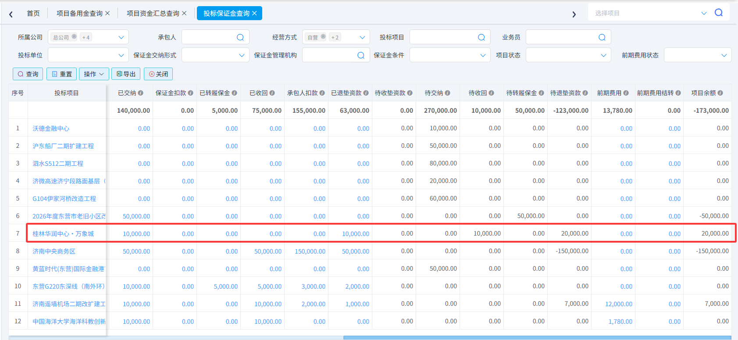This screenshot has height=340, width=738.
Task: Click search icon beside 选择项目 box
Action: tap(719, 13)
